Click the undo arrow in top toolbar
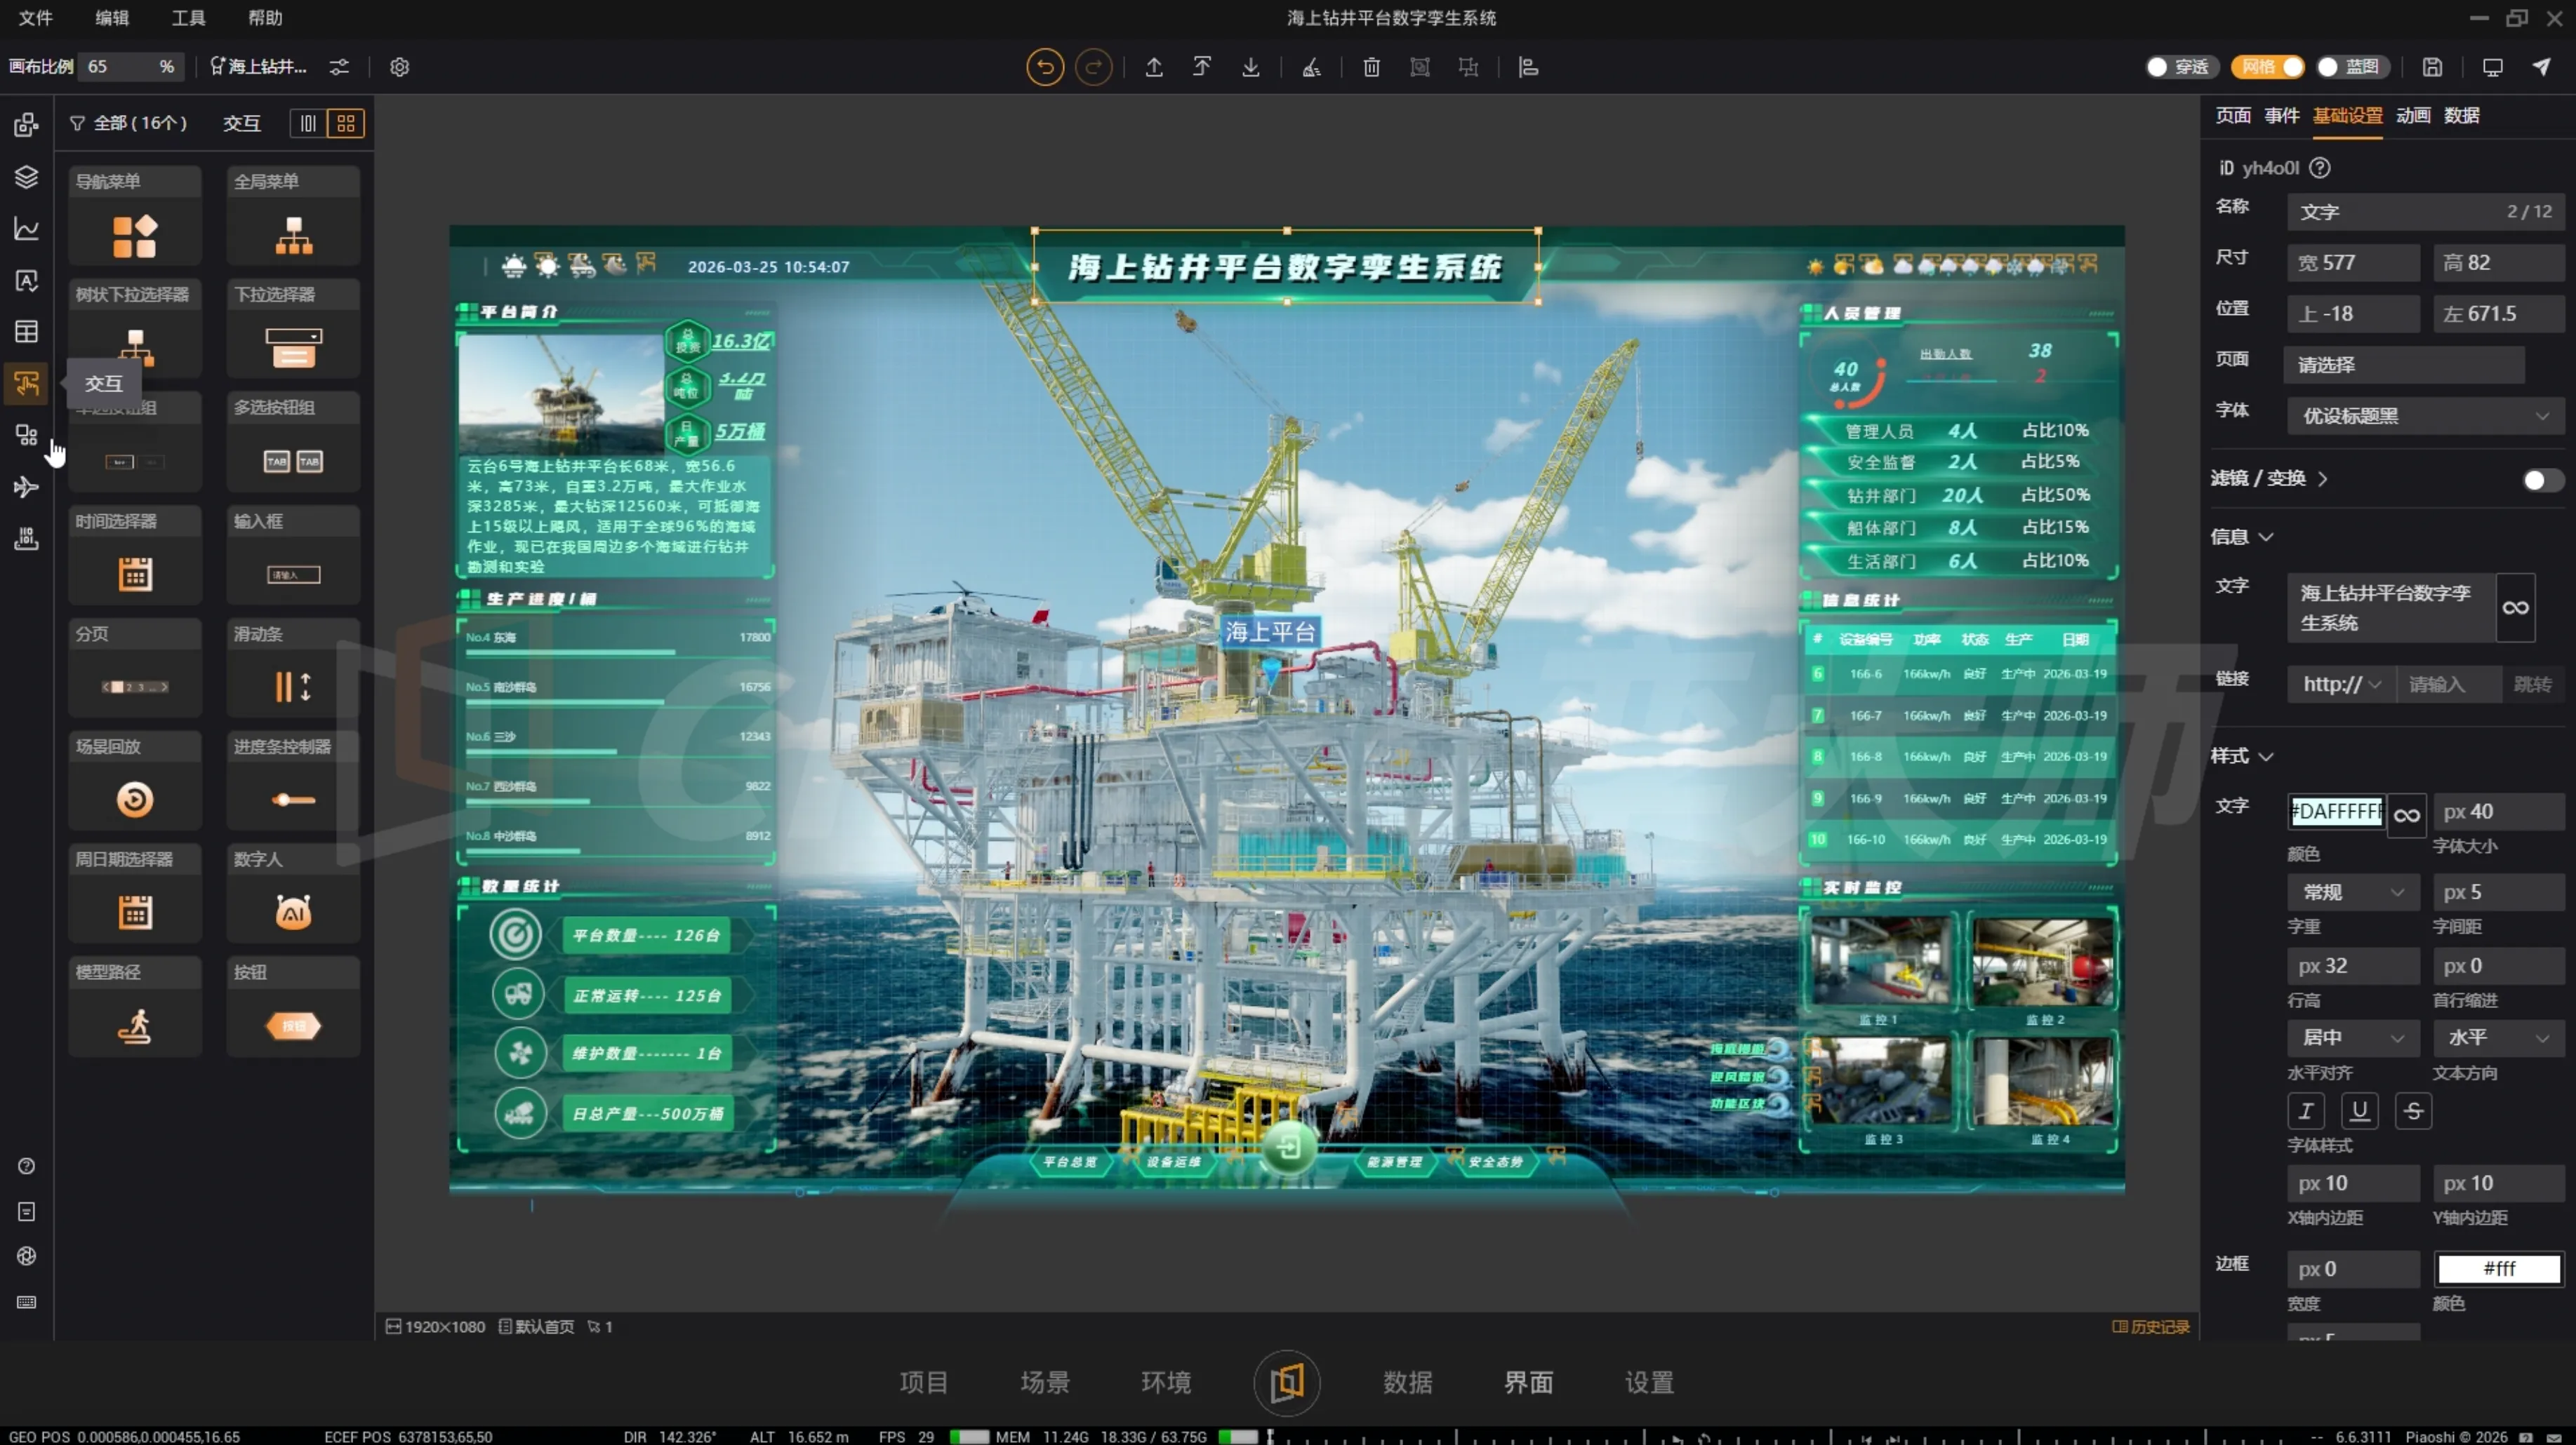Screen dimensions: 2576x1445 [x=1045, y=67]
